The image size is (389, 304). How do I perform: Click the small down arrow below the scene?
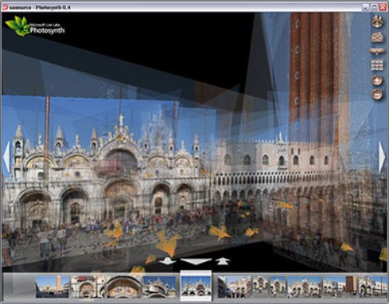click(x=167, y=260)
